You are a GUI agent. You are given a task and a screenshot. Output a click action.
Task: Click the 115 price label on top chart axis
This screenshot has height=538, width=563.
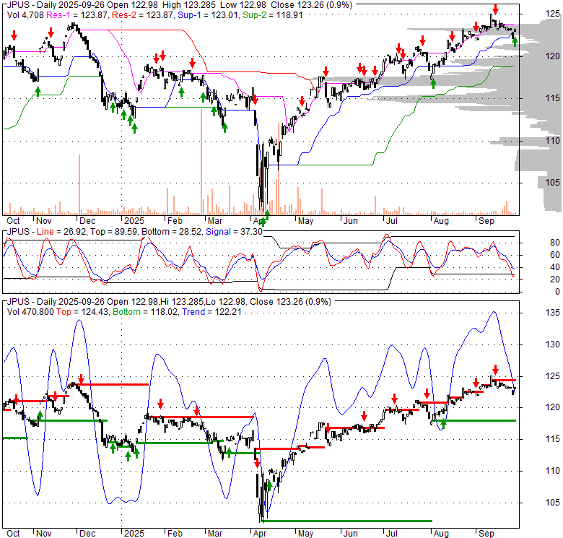(x=553, y=98)
